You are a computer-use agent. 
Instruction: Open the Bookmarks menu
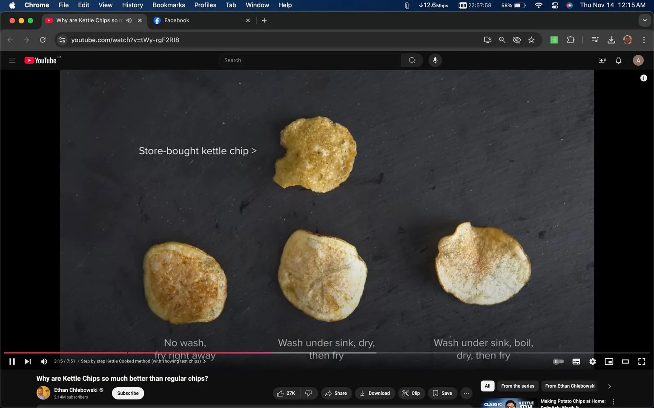(x=168, y=5)
